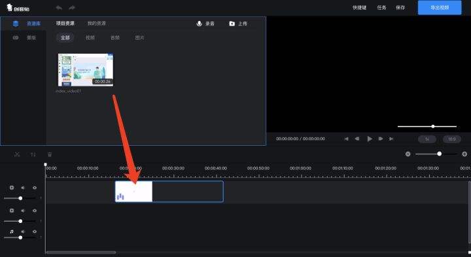
Task: Click the trash delete icon
Action: 50,154
